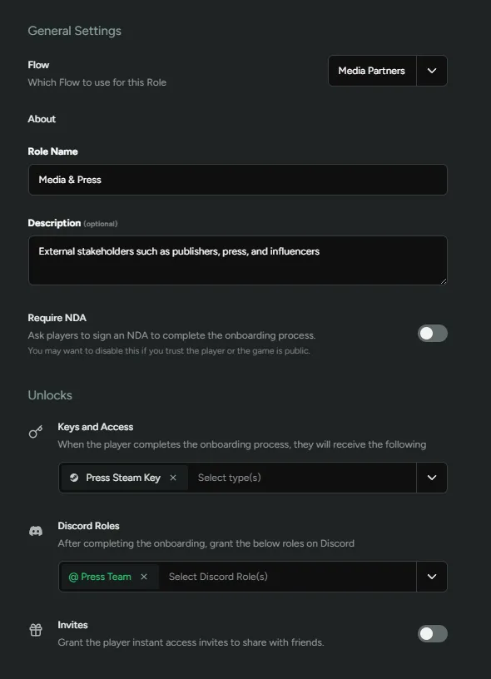
Task: Open the Media Partners Flow dropdown
Action: pos(372,71)
